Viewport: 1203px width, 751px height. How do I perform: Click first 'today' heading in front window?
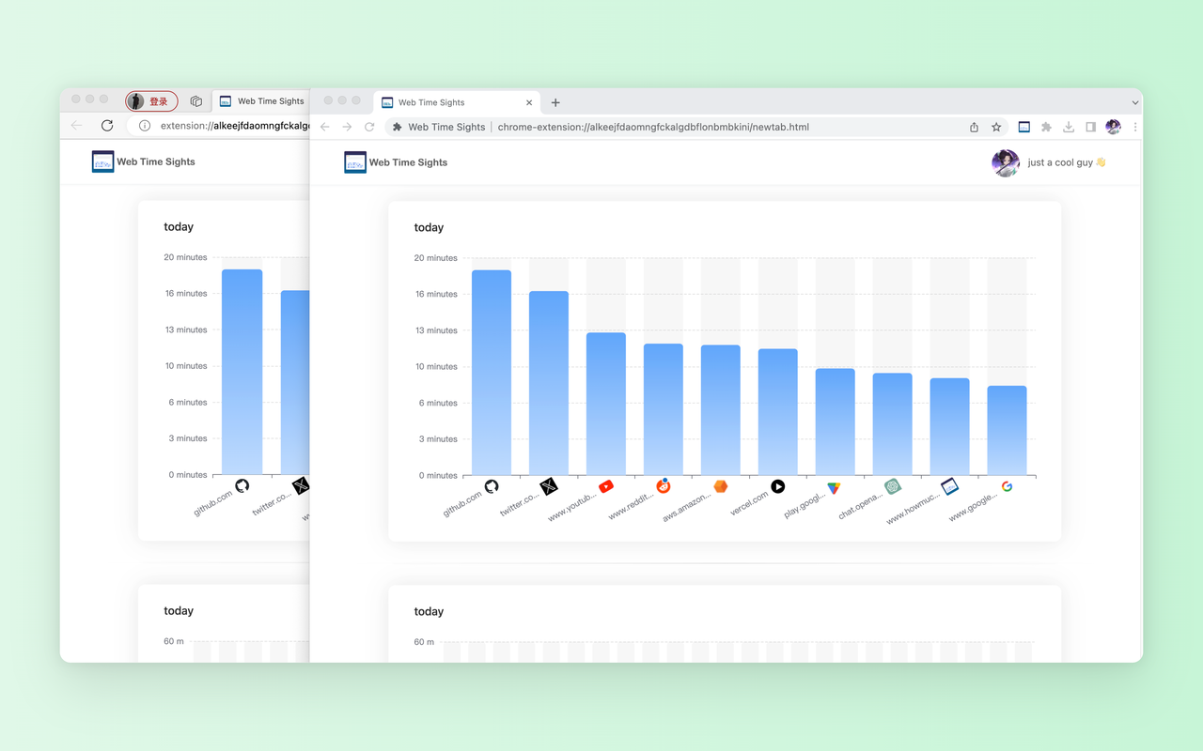(429, 227)
